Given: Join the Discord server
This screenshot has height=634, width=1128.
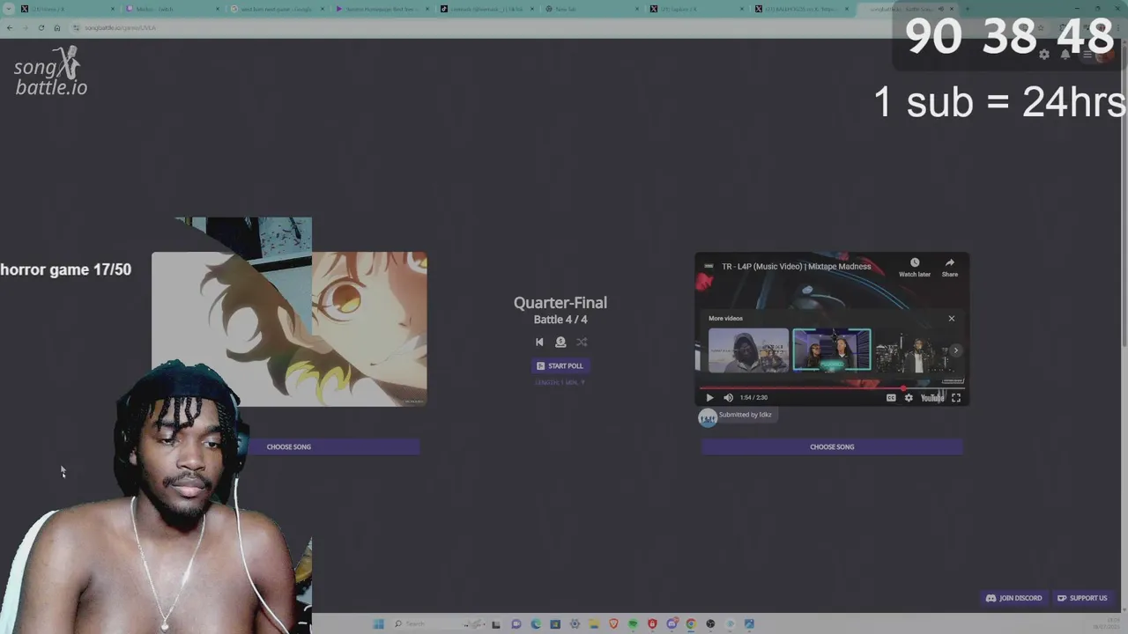Looking at the screenshot, I should (x=1014, y=598).
